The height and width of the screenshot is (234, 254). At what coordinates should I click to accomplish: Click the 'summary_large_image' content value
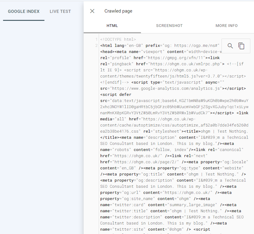[192, 205]
